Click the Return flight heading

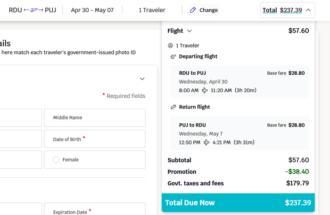point(194,107)
